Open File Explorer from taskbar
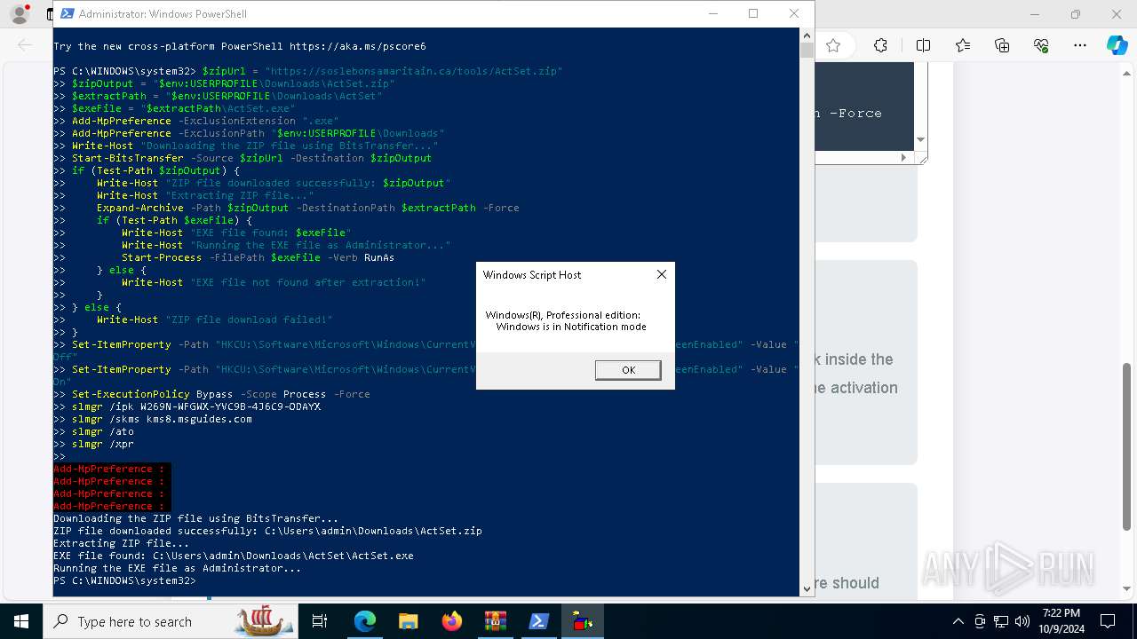The height and width of the screenshot is (639, 1137). (x=409, y=621)
